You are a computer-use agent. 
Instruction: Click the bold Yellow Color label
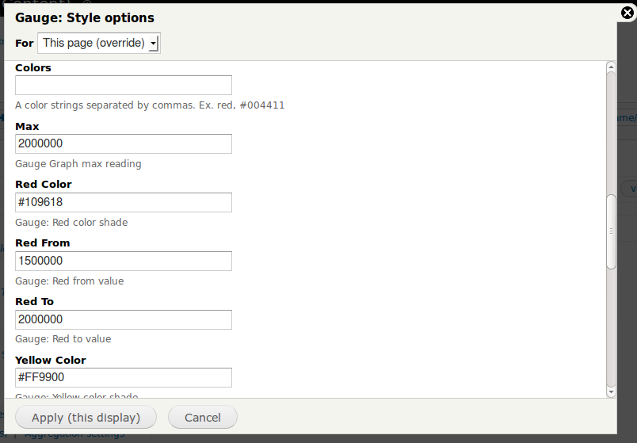pos(51,360)
